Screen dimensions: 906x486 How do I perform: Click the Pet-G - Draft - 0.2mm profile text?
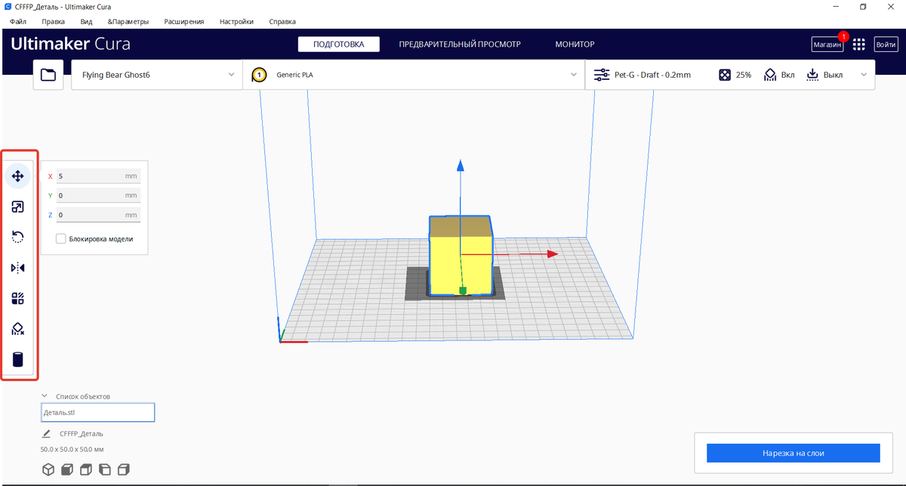click(652, 75)
